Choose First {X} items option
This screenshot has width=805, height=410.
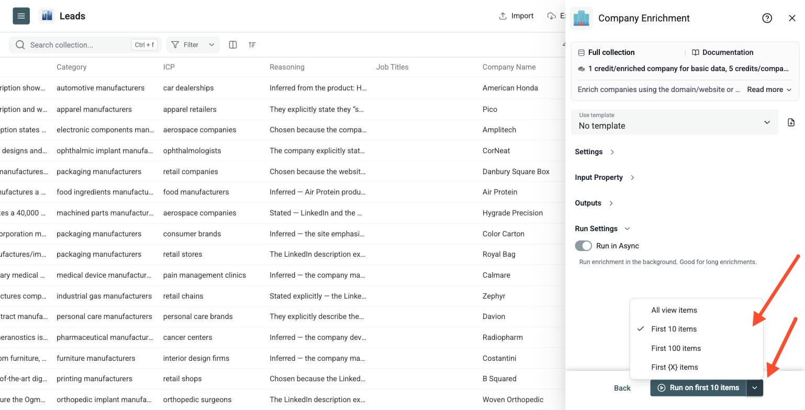(x=697, y=367)
